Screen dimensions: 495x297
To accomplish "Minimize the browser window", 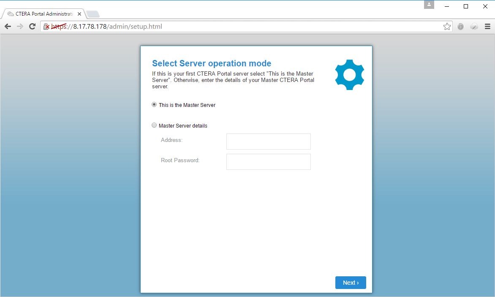I will coord(447,6).
